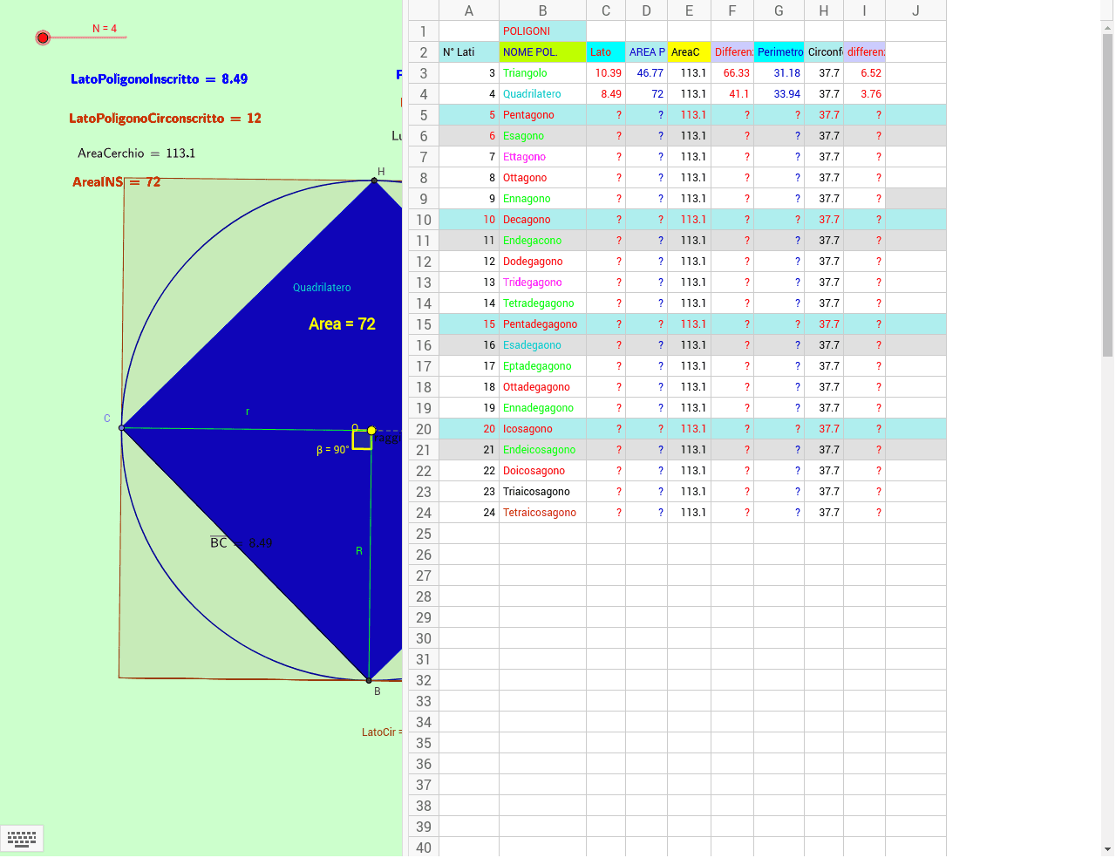
Task: Select column A header
Action: pyautogui.click(x=469, y=10)
